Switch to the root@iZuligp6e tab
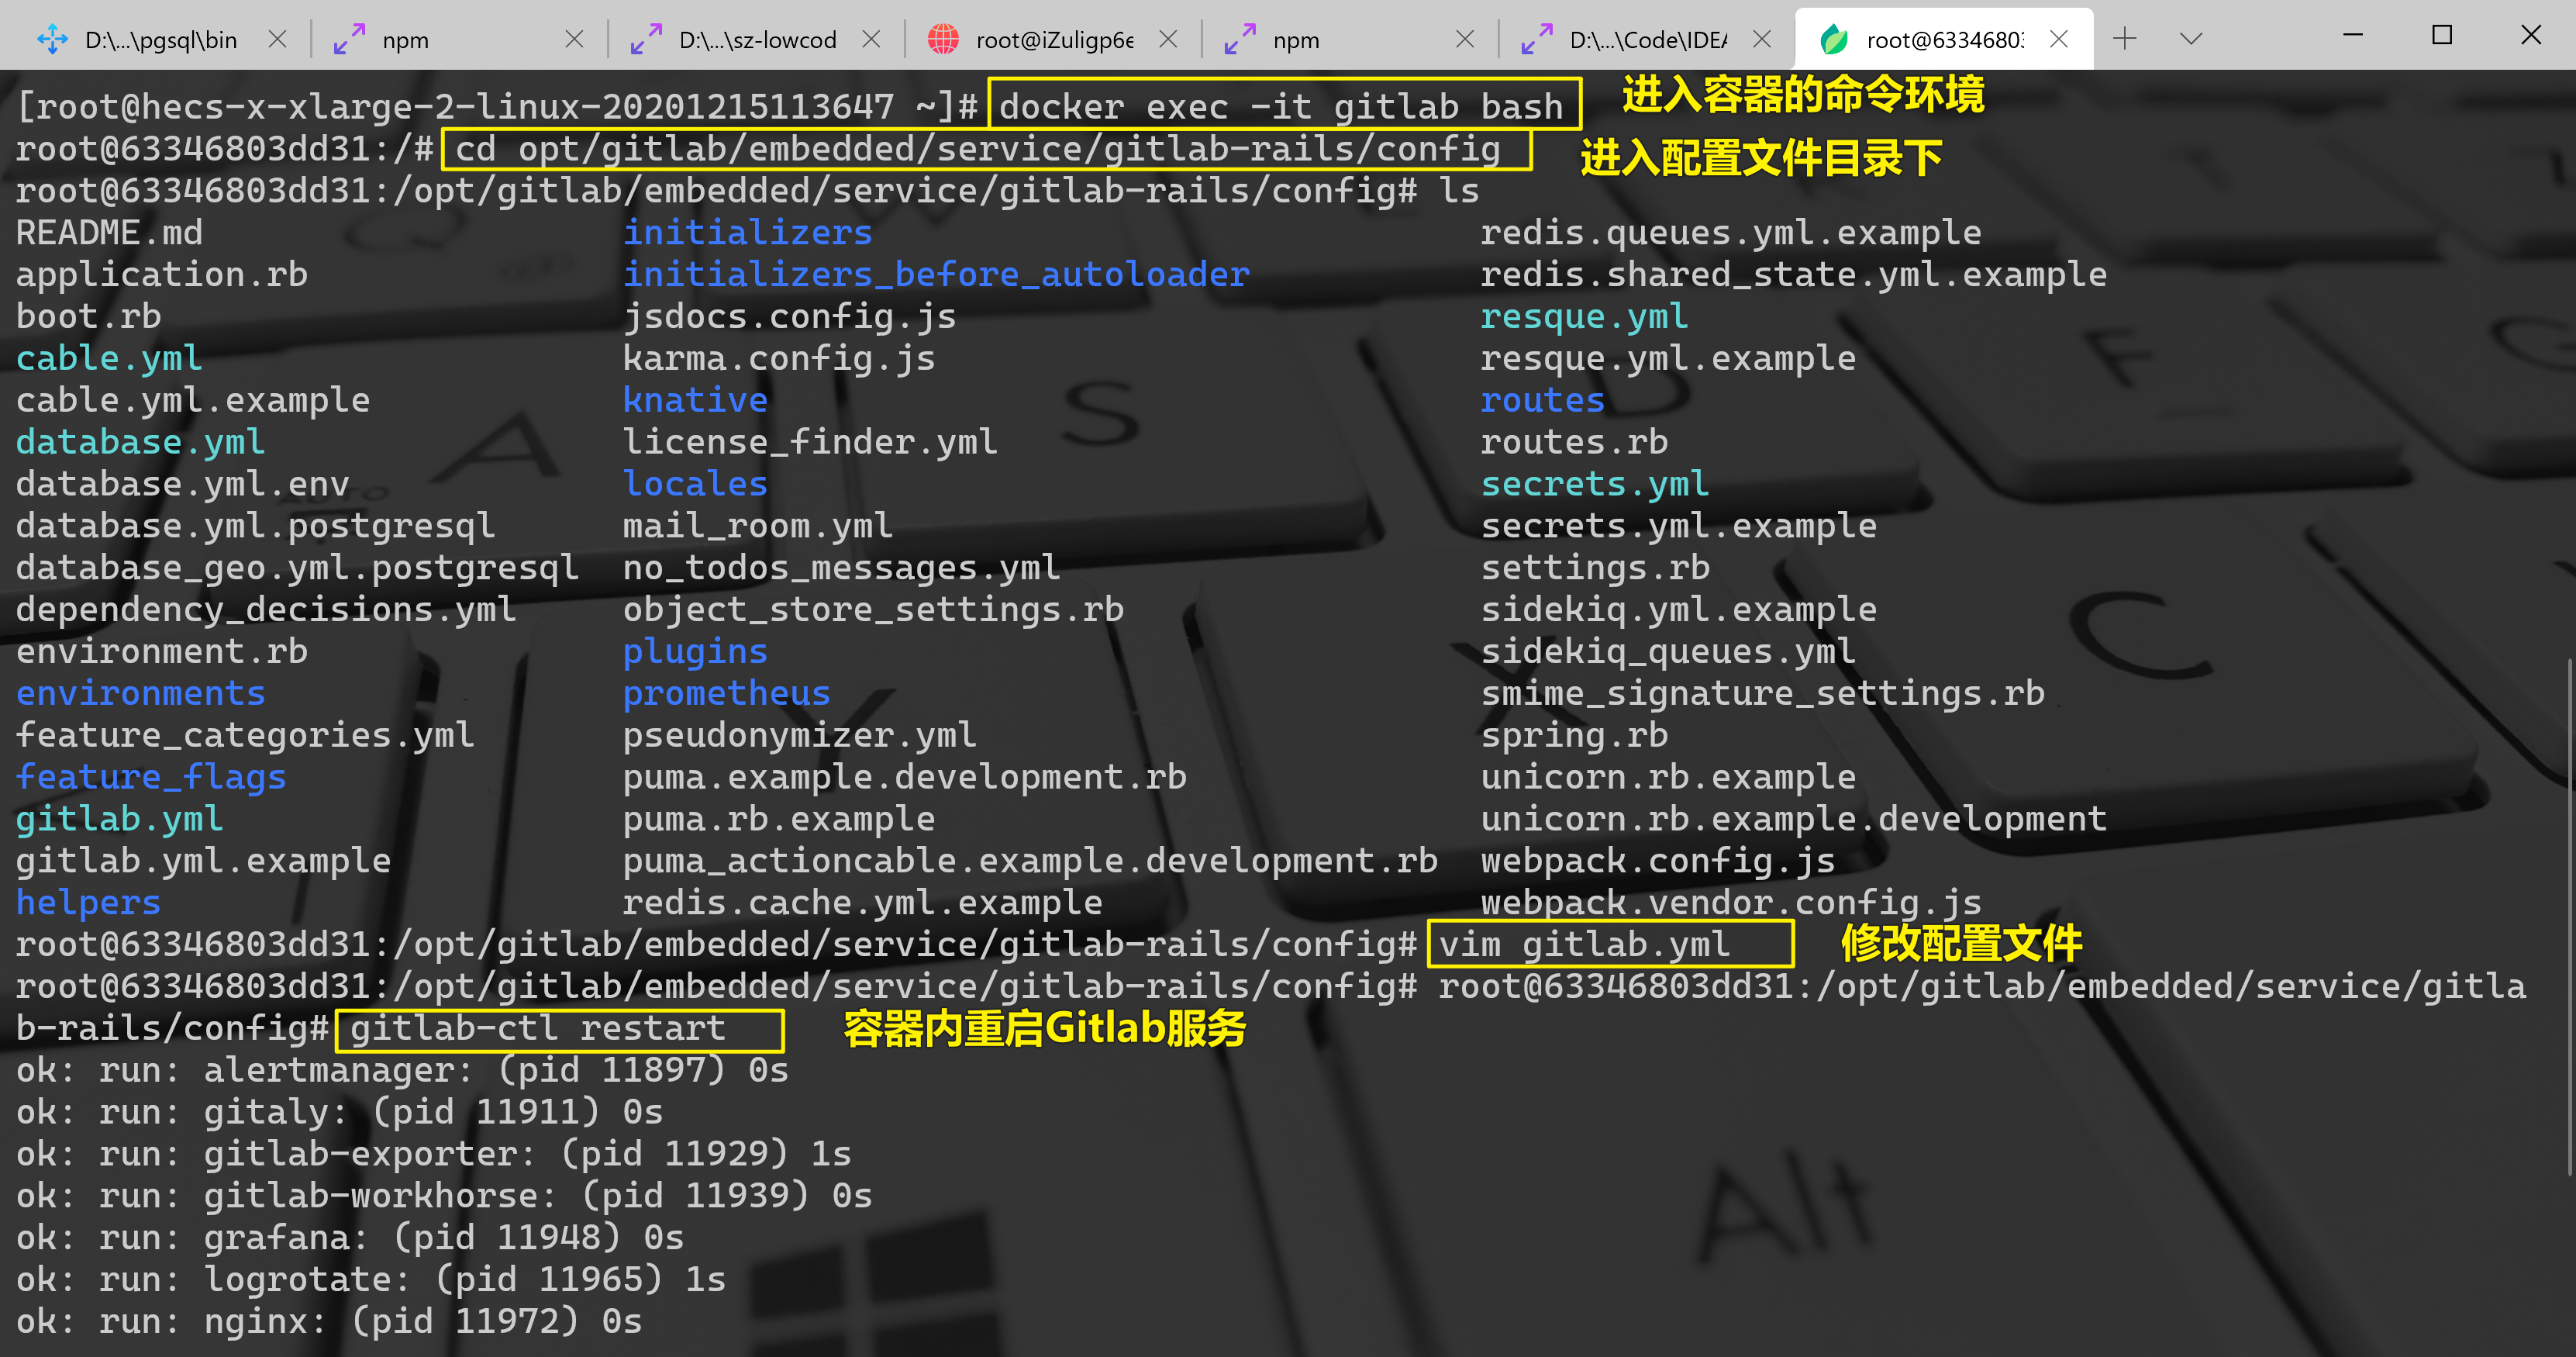The height and width of the screenshot is (1357, 2576). coord(1054,40)
